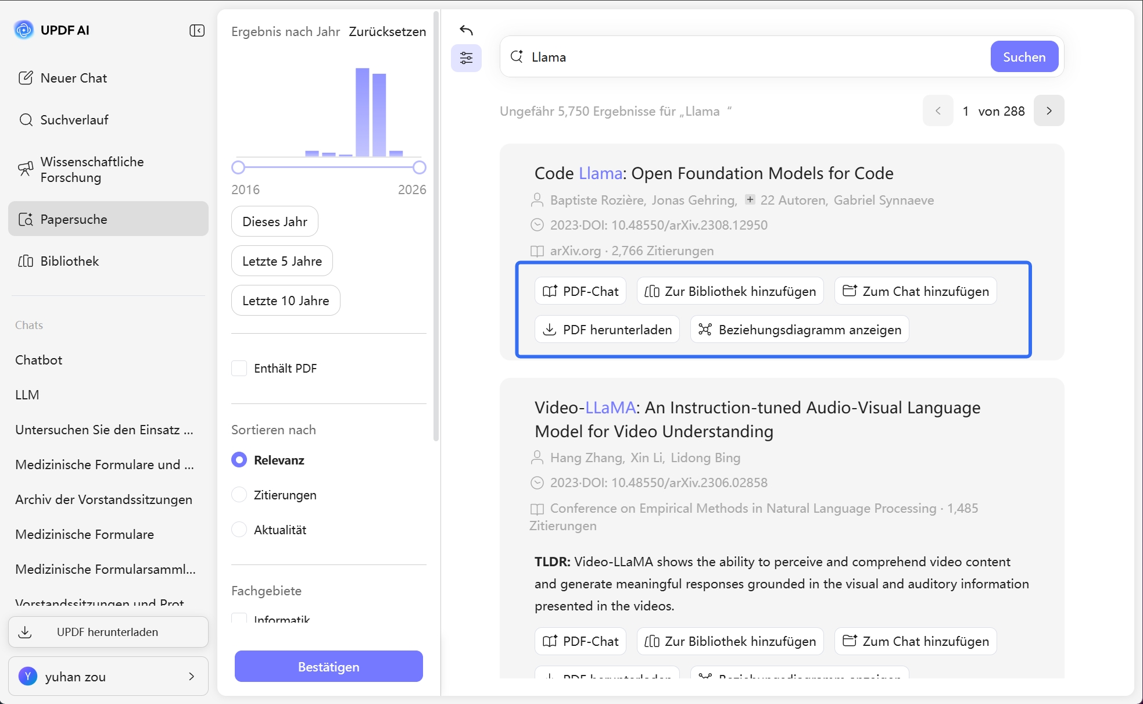Click author Baptiste Rozière
The height and width of the screenshot is (704, 1143).
click(x=597, y=200)
